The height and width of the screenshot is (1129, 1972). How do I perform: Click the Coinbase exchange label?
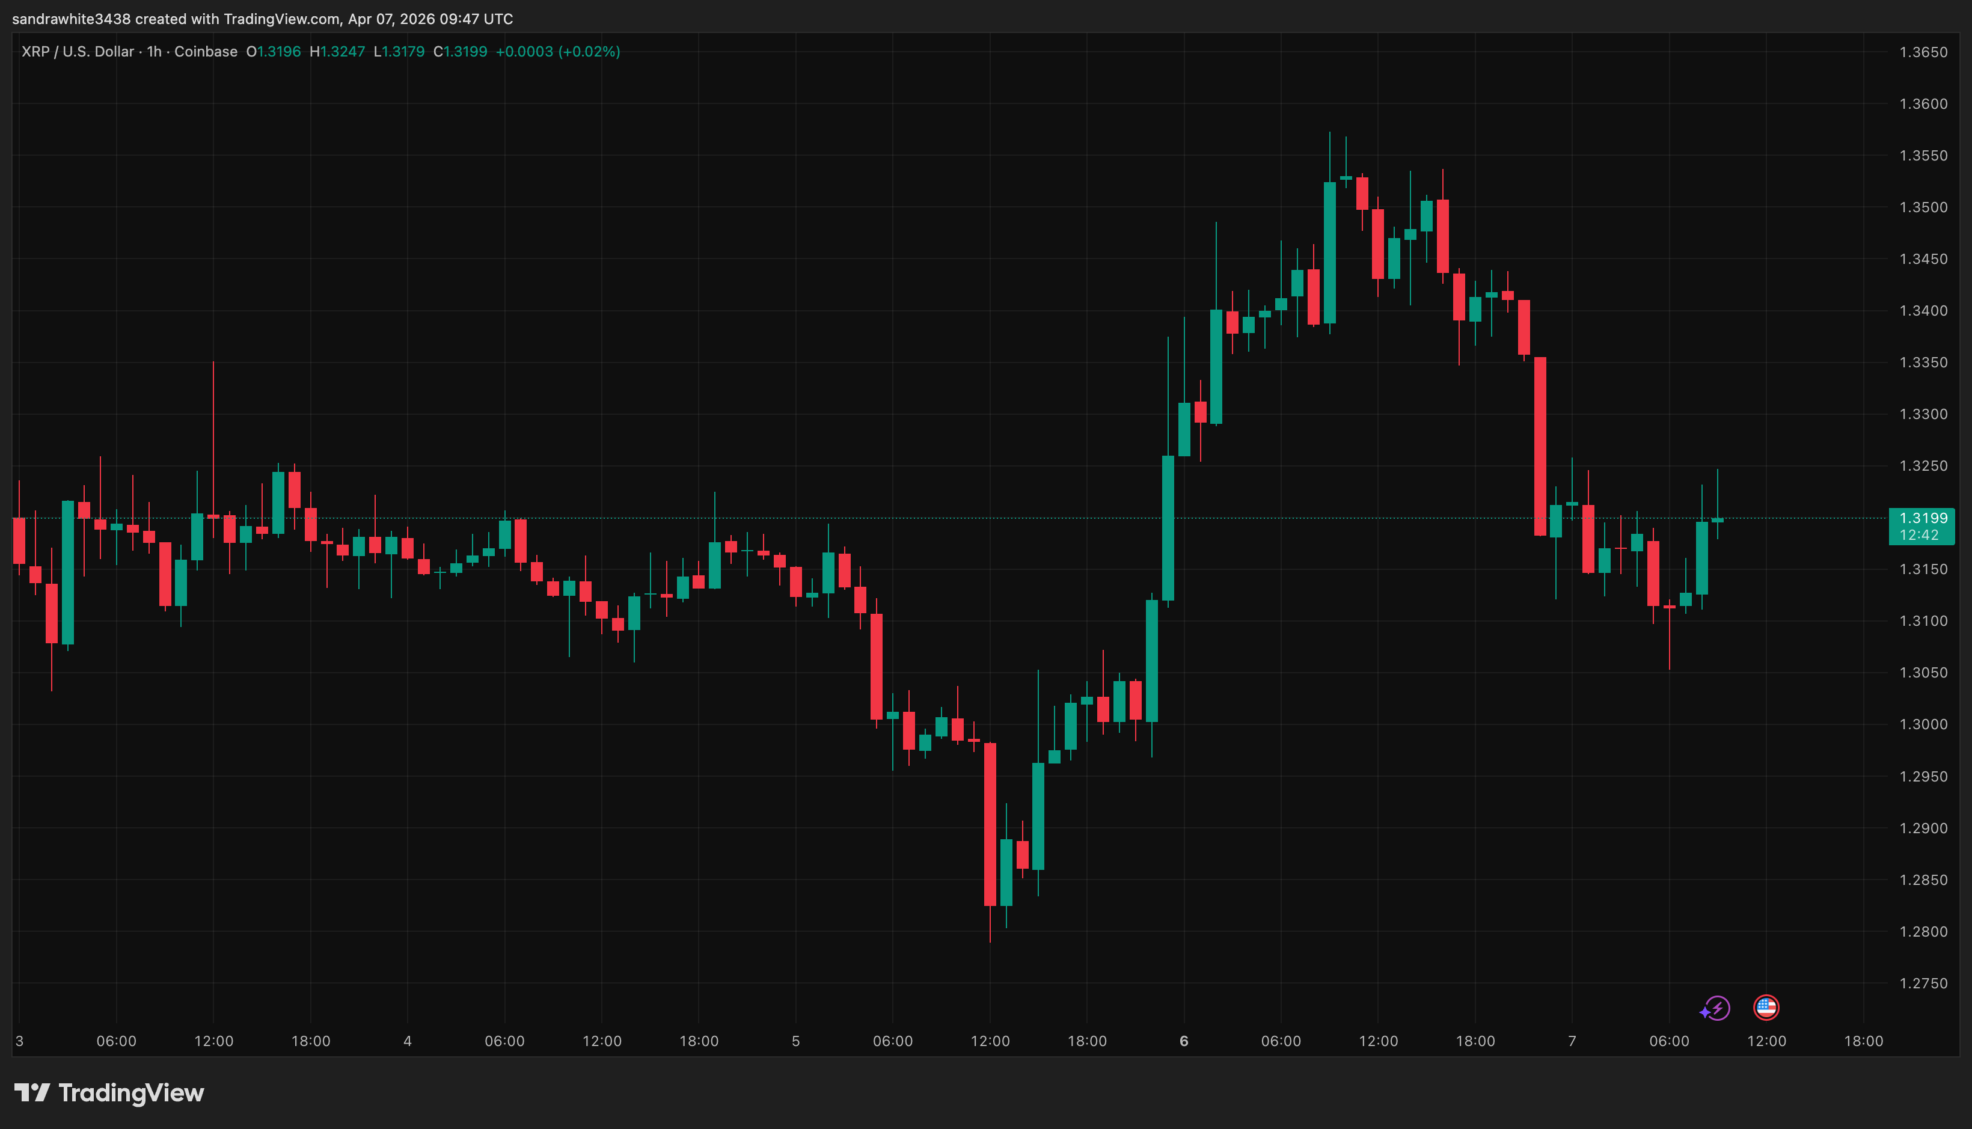click(x=205, y=51)
